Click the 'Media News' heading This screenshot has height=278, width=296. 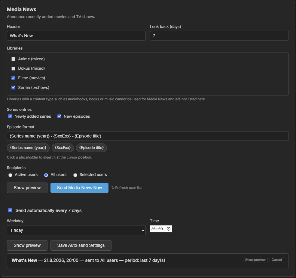pyautogui.click(x=22, y=9)
